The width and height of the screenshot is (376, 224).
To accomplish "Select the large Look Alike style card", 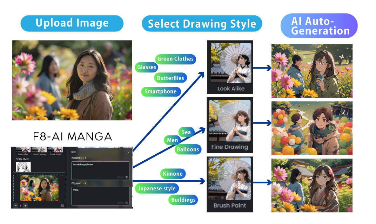I will click(x=230, y=67).
